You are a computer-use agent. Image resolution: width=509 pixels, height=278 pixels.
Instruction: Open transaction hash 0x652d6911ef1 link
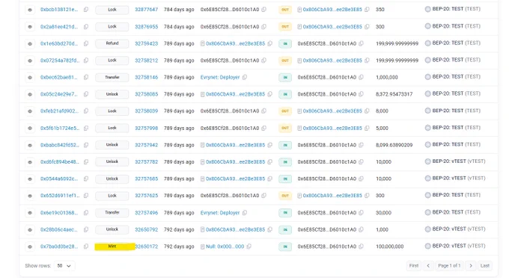pos(60,196)
